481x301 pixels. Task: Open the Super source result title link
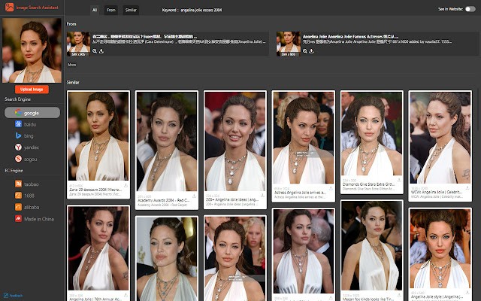point(144,36)
